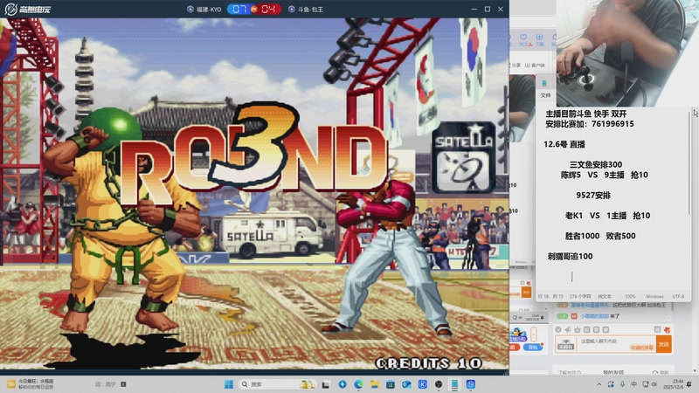
Task: Expand the up-chevron pill beside the mascot
Action: [x=534, y=334]
